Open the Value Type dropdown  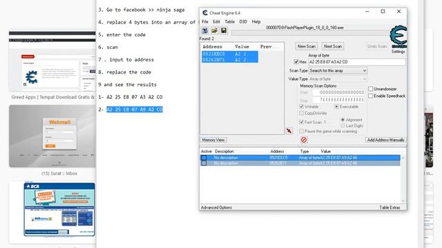(338, 79)
